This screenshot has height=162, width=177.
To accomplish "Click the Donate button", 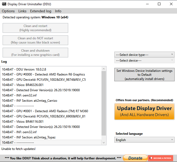I will 135,158.
